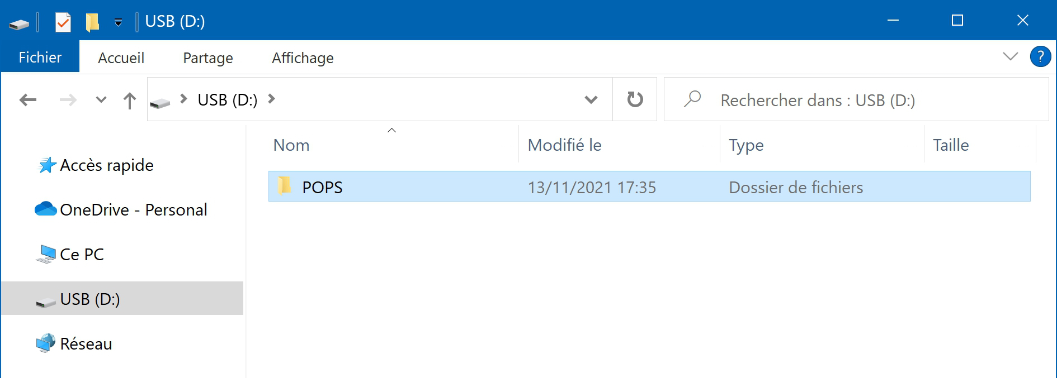Click the Properties checkmark icon in title bar

[x=63, y=22]
